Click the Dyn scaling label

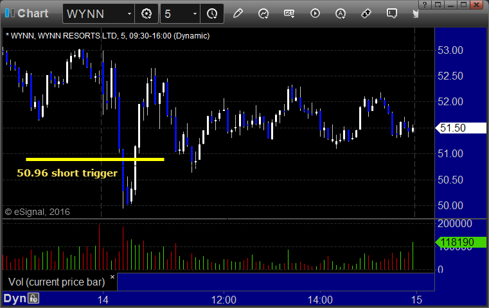pyautogui.click(x=15, y=298)
